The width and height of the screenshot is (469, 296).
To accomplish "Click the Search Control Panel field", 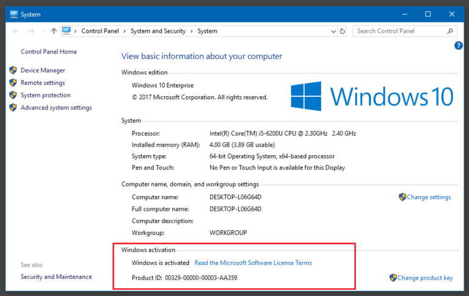I will [400, 31].
